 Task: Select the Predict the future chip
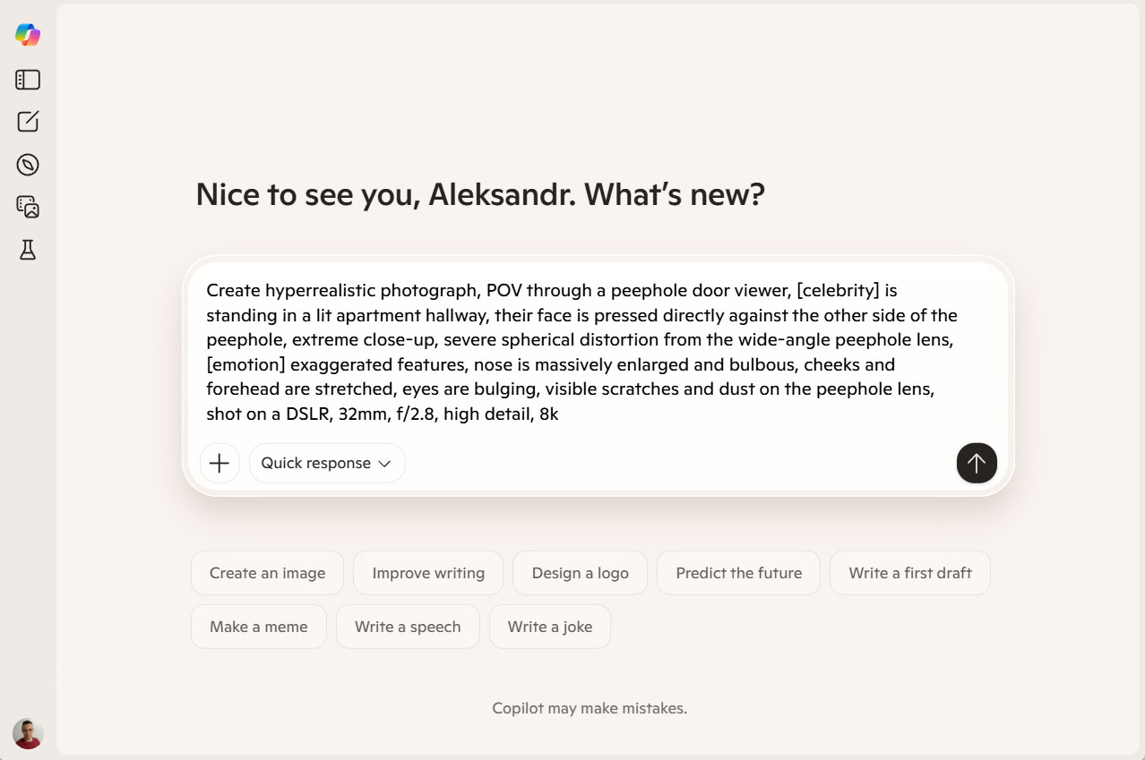738,573
